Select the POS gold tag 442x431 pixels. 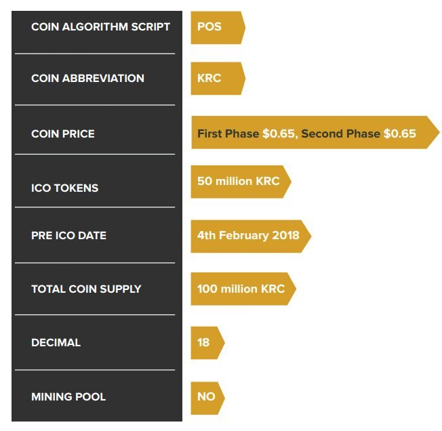[218, 28]
